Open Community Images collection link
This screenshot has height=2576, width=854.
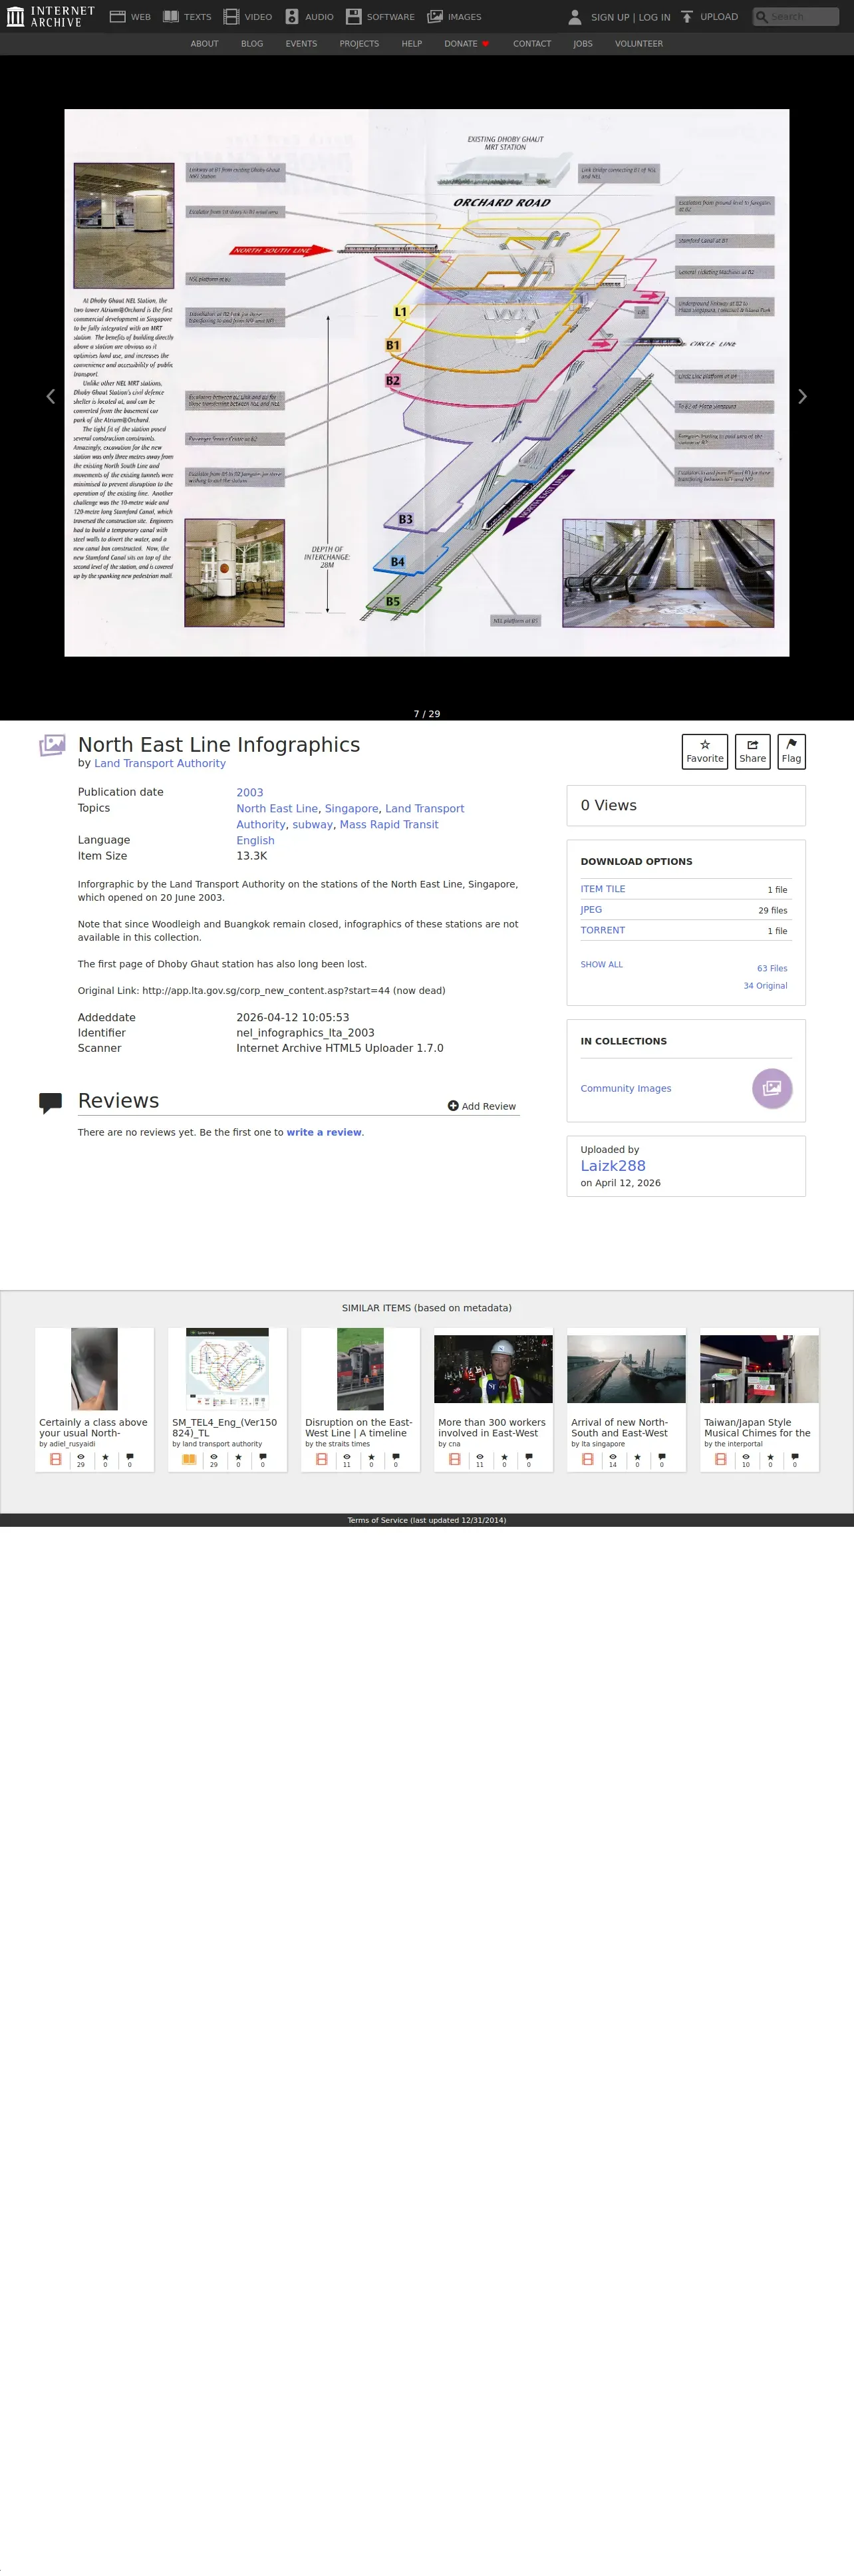(x=626, y=1089)
